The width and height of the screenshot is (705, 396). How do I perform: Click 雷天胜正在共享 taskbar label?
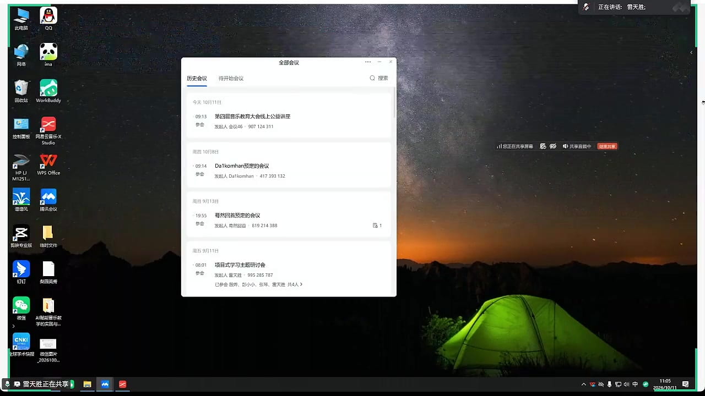(x=46, y=384)
